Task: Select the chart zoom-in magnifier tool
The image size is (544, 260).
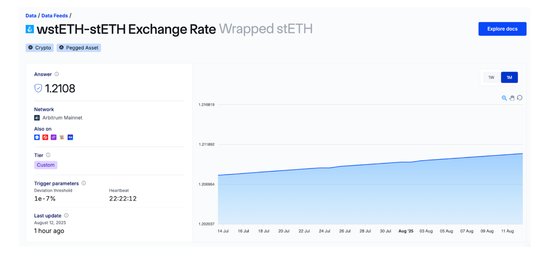Action: (504, 98)
